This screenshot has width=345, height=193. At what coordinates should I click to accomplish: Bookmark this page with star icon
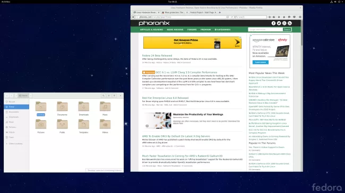(x=270, y=17)
